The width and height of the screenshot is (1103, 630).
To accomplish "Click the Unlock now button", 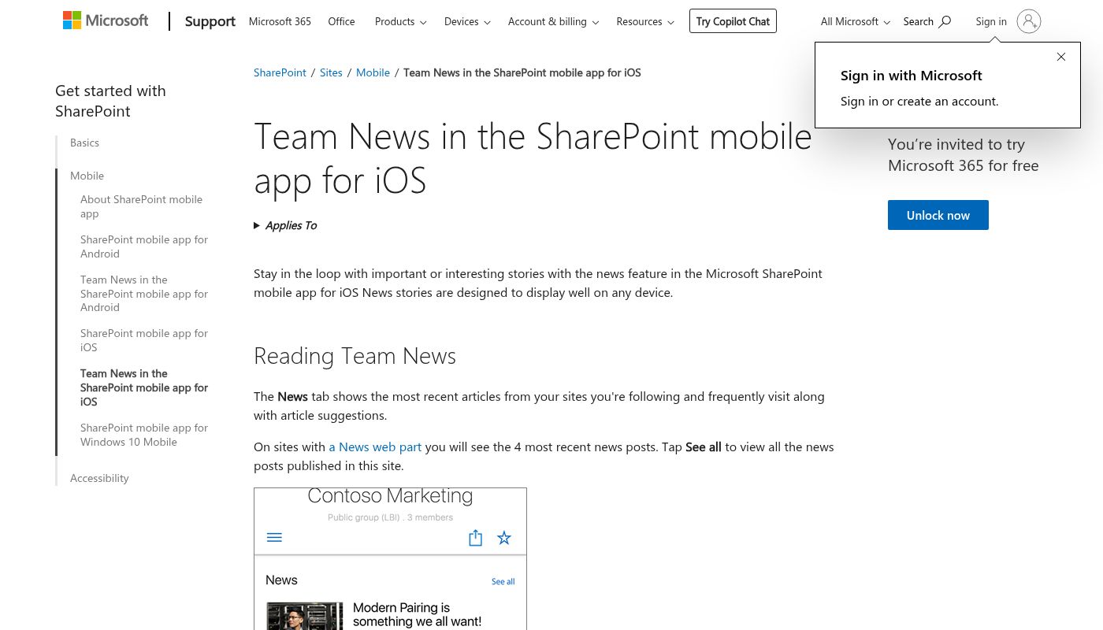I will (x=938, y=215).
